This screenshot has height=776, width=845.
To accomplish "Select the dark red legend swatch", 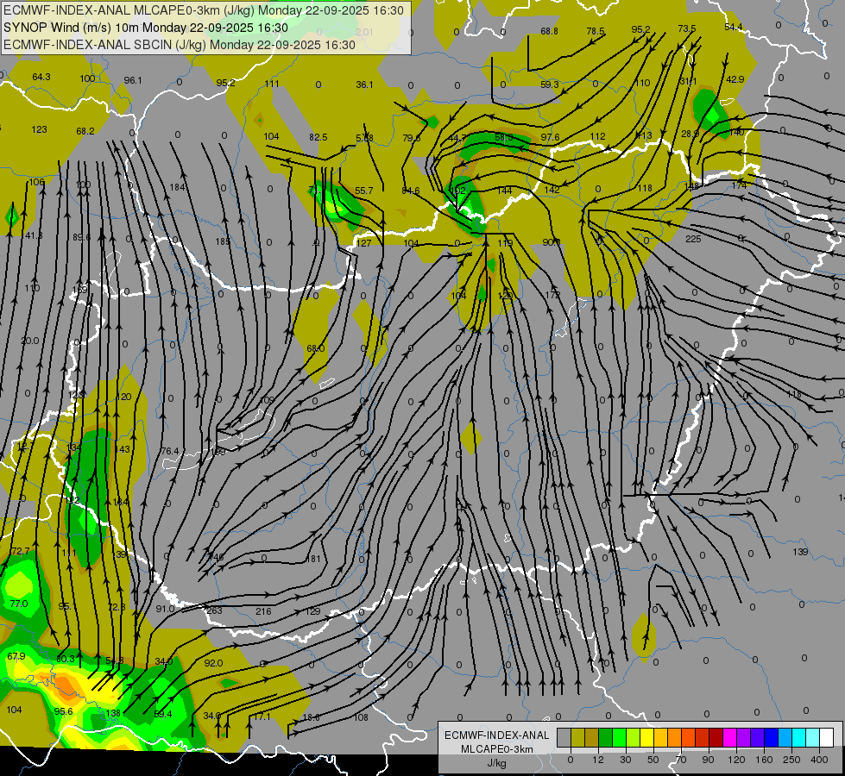I will 716,738.
